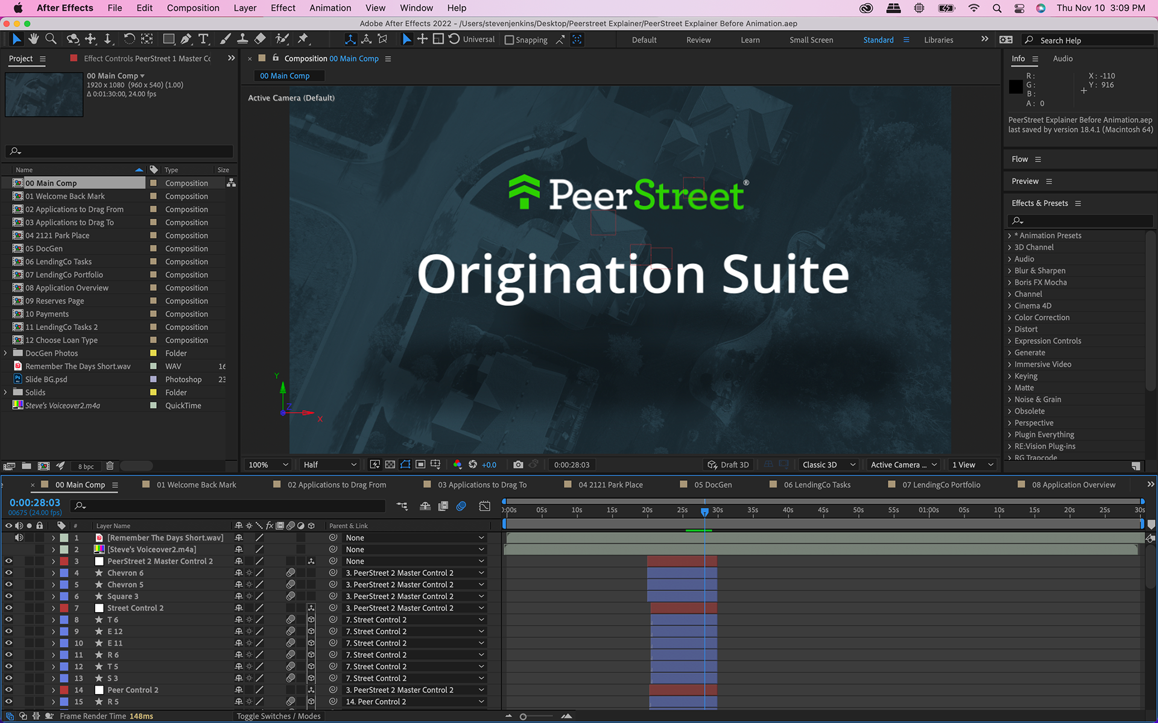The height and width of the screenshot is (723, 1158).
Task: Open the Active Camera view dropdown
Action: [x=903, y=465]
